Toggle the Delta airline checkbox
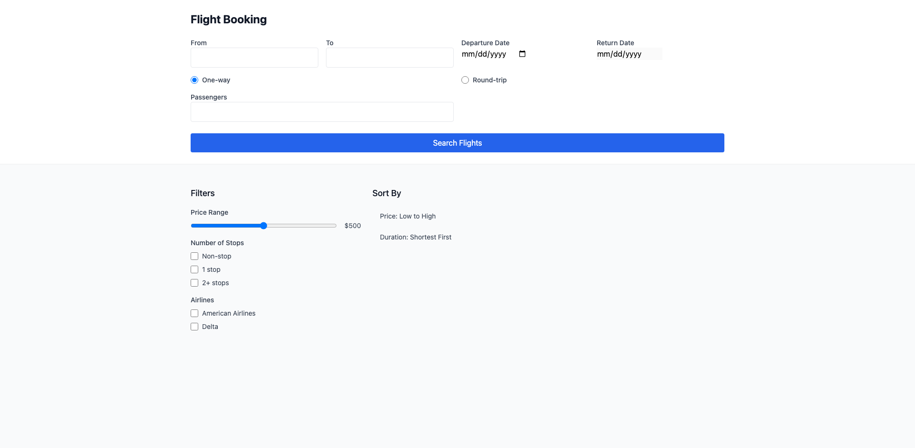The height and width of the screenshot is (448, 915). click(x=194, y=327)
